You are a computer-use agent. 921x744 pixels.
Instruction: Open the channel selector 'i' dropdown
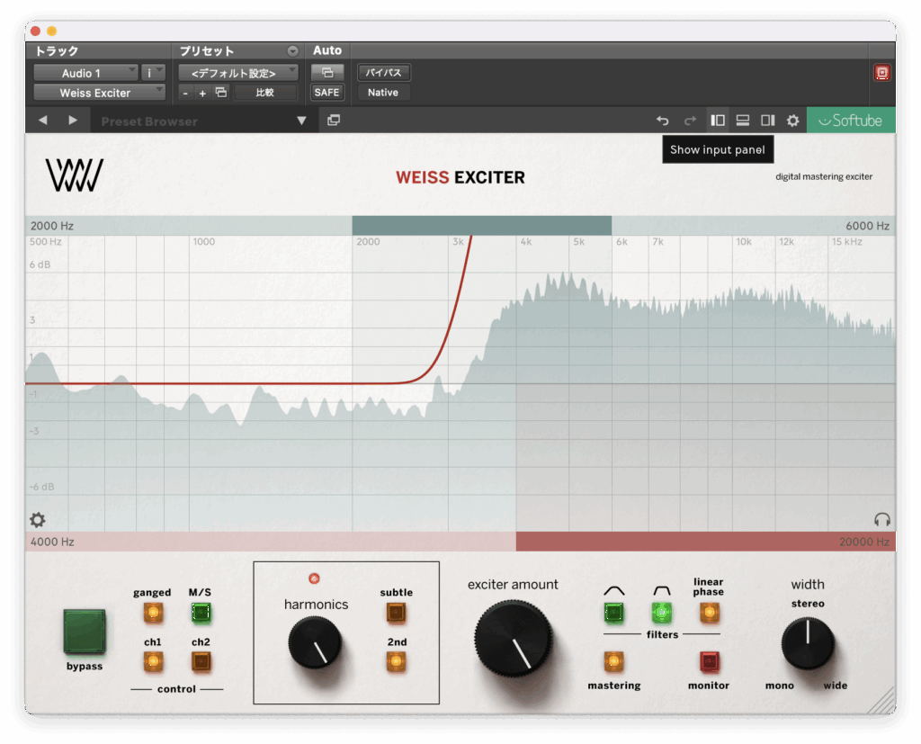coord(153,73)
